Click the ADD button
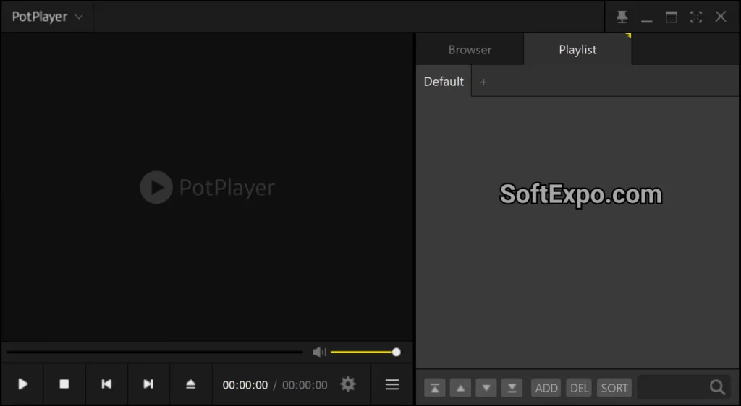741x406 pixels. coord(546,388)
